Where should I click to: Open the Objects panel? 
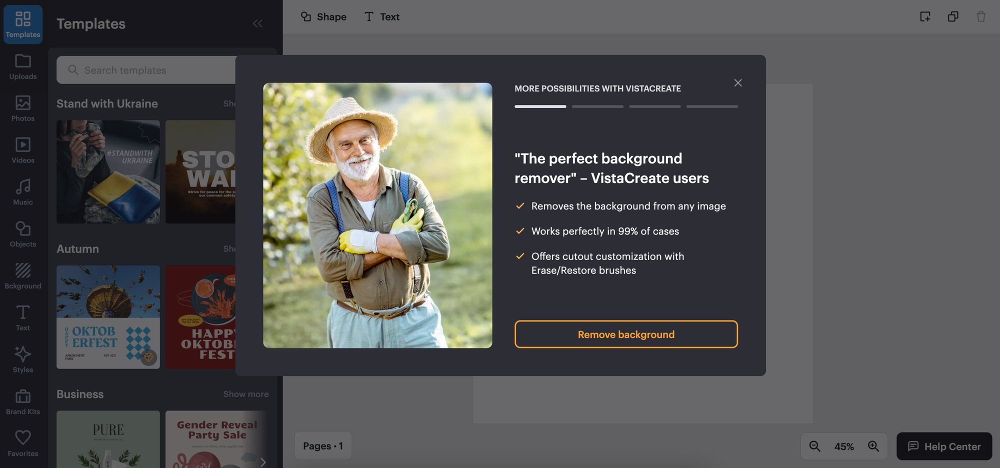[x=22, y=233]
